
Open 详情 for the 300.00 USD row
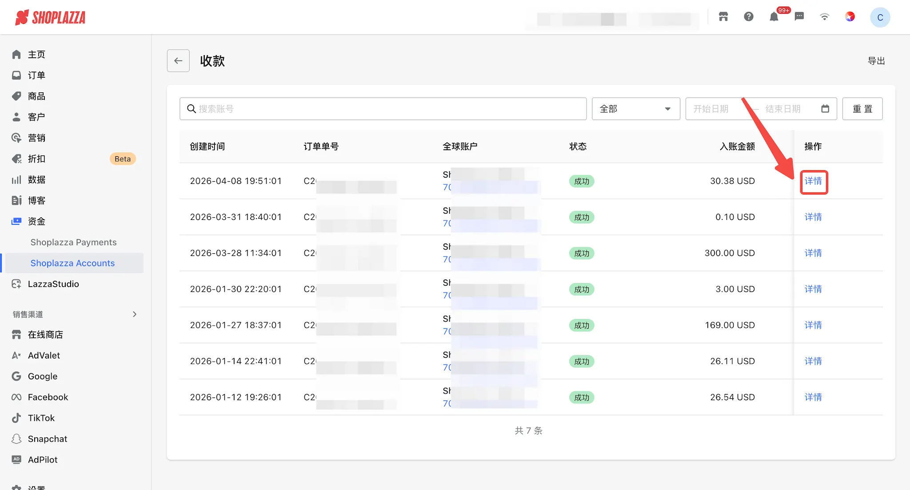click(813, 253)
